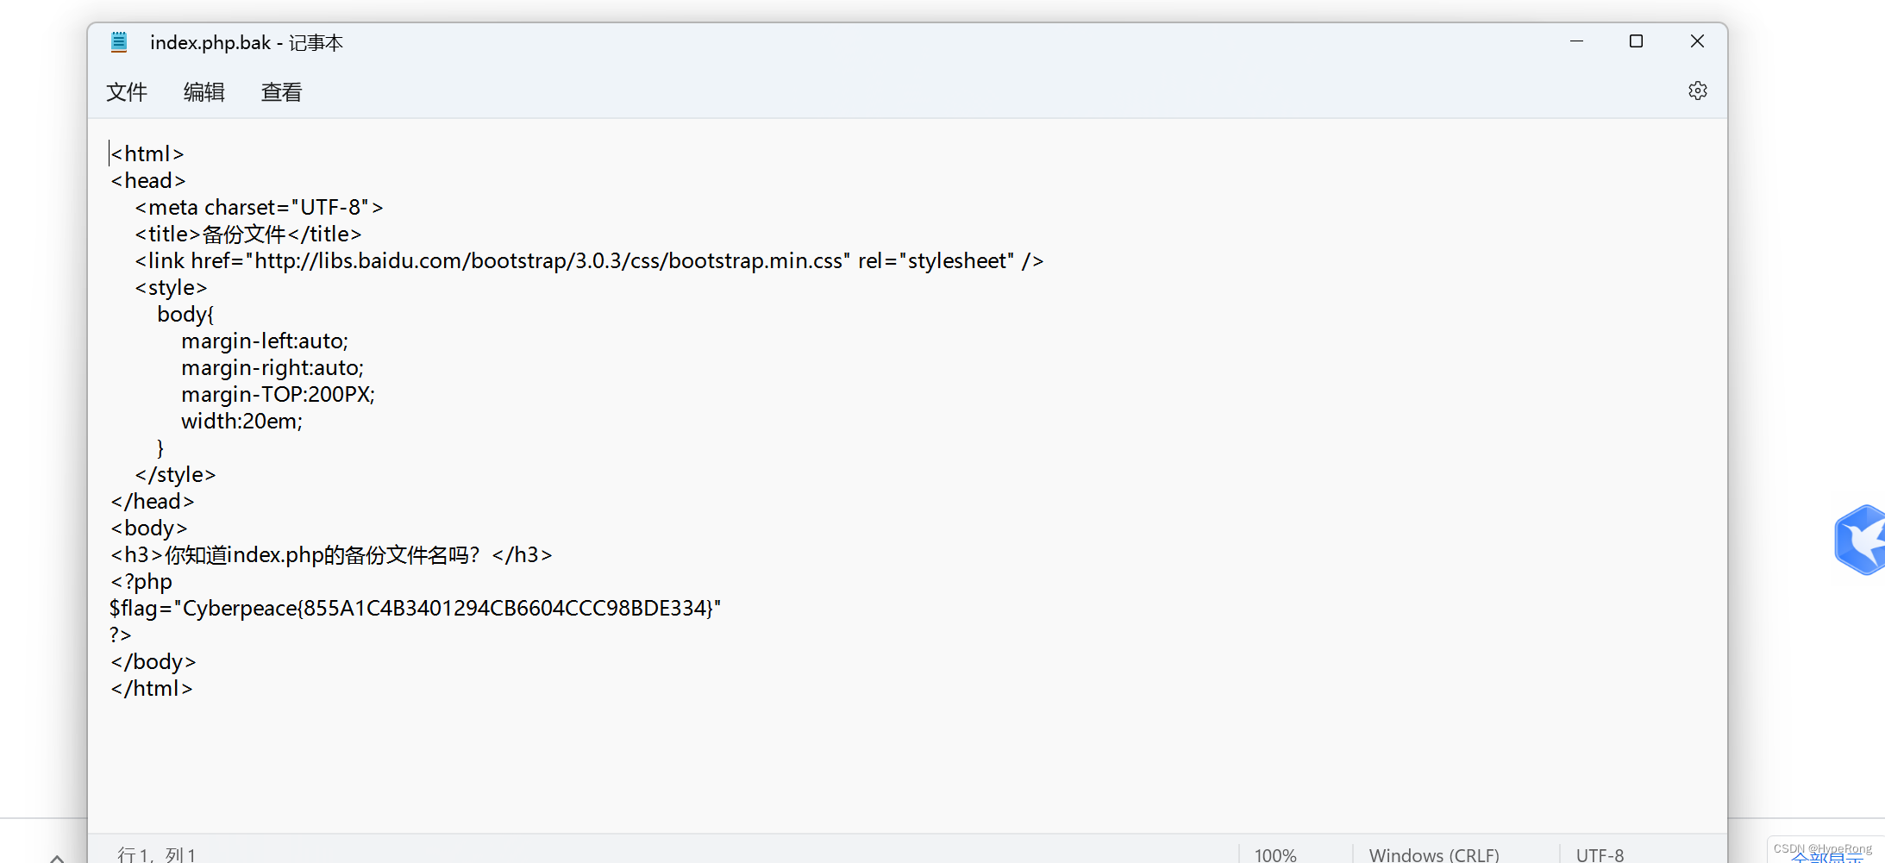Image resolution: width=1885 pixels, height=863 pixels.
Task: Click the Notepad app icon in title bar
Action: pos(119,42)
